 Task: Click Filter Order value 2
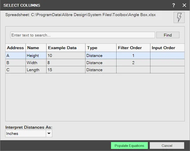(133, 63)
